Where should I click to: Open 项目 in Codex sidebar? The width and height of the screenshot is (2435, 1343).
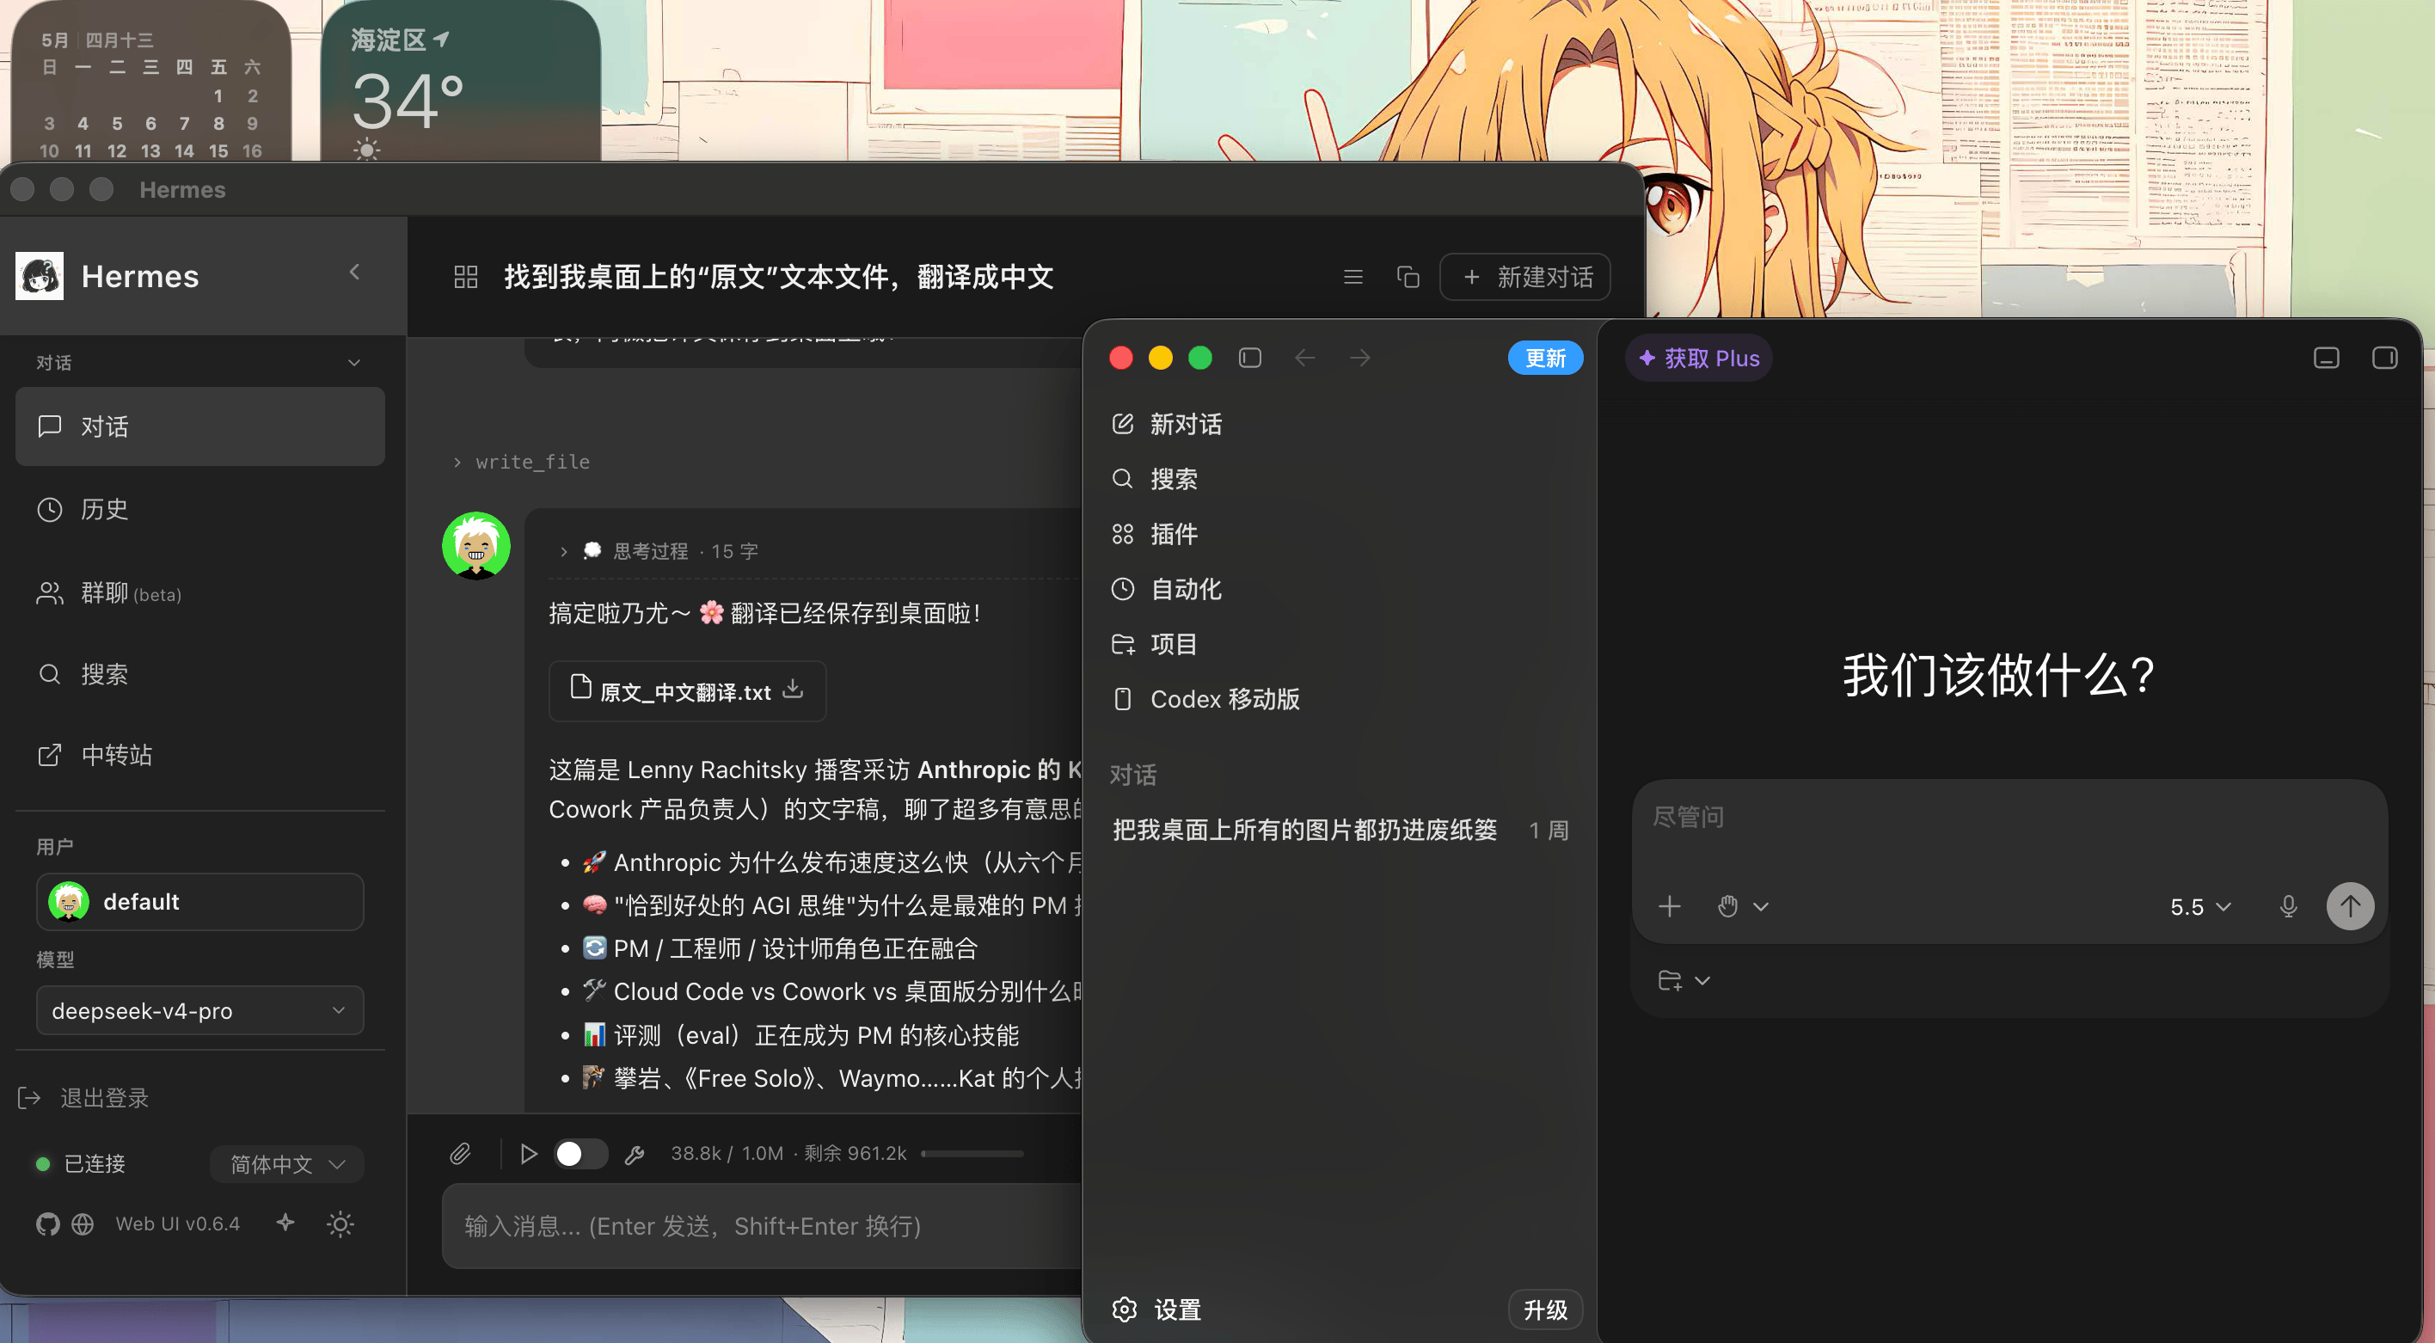1340,644
